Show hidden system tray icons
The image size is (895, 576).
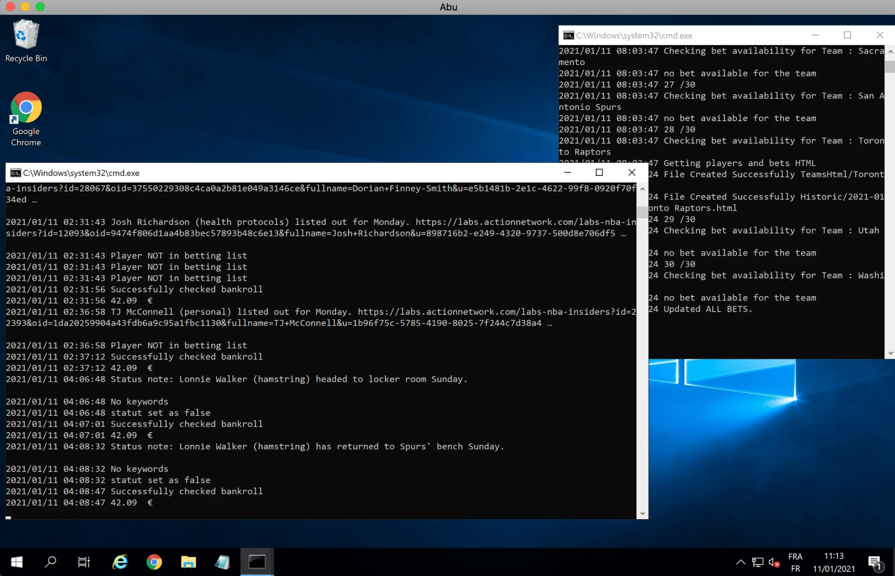tap(741, 562)
